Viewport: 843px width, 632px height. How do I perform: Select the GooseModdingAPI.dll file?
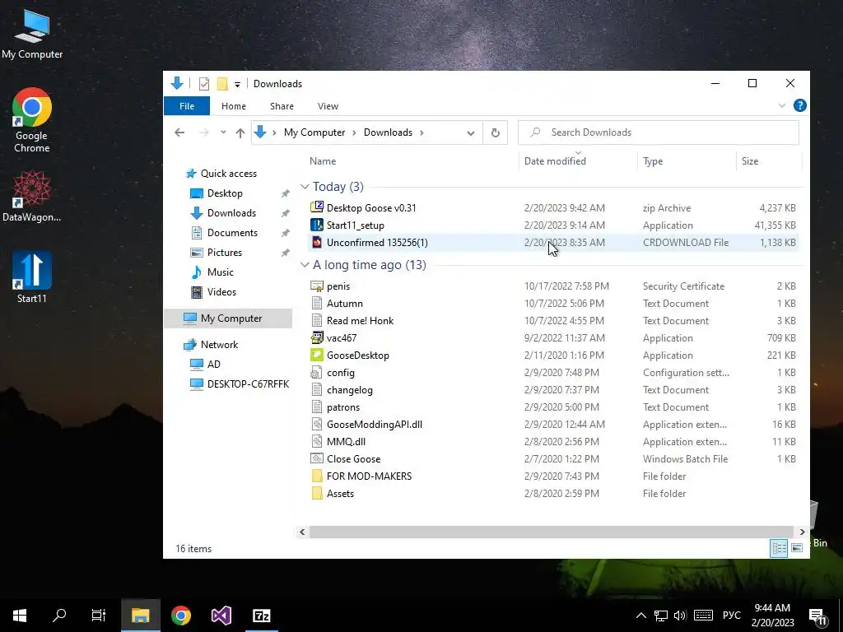click(375, 425)
